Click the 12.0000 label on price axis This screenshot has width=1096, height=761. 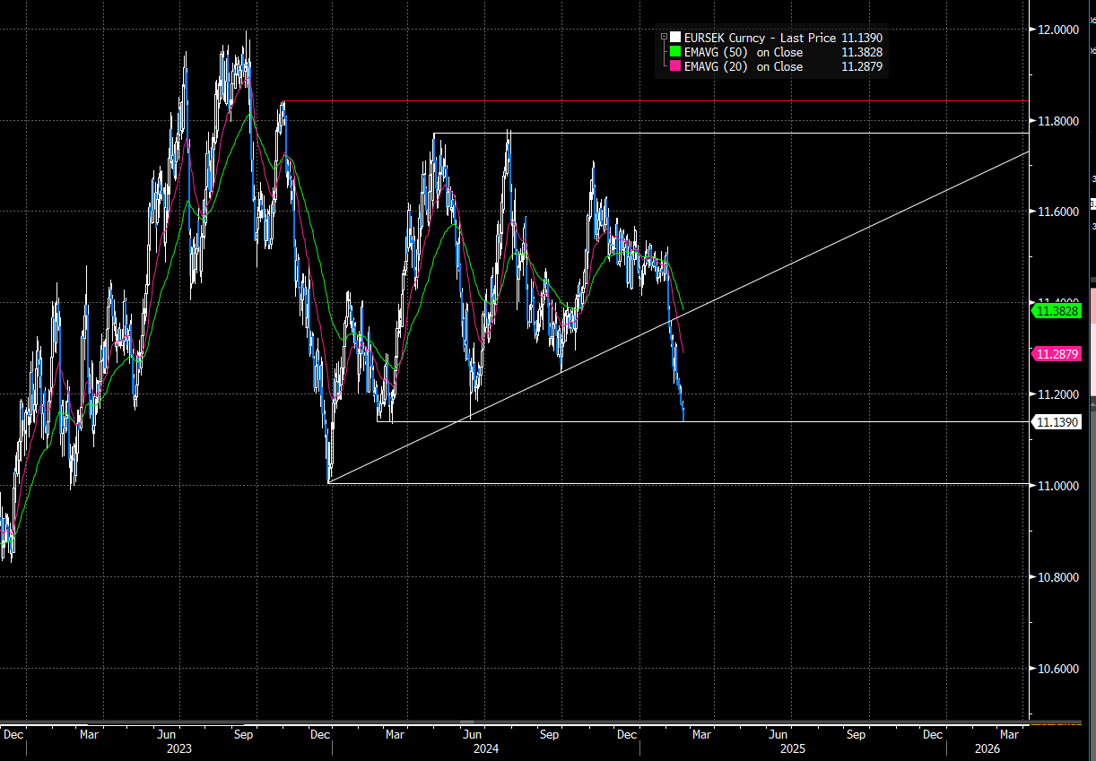[1058, 30]
